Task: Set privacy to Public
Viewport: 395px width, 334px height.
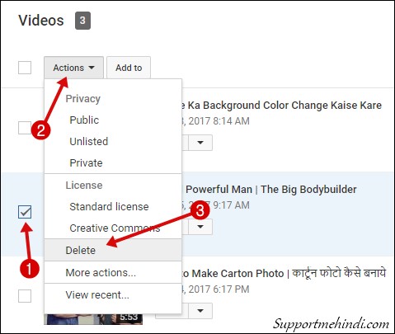Action: [113, 120]
